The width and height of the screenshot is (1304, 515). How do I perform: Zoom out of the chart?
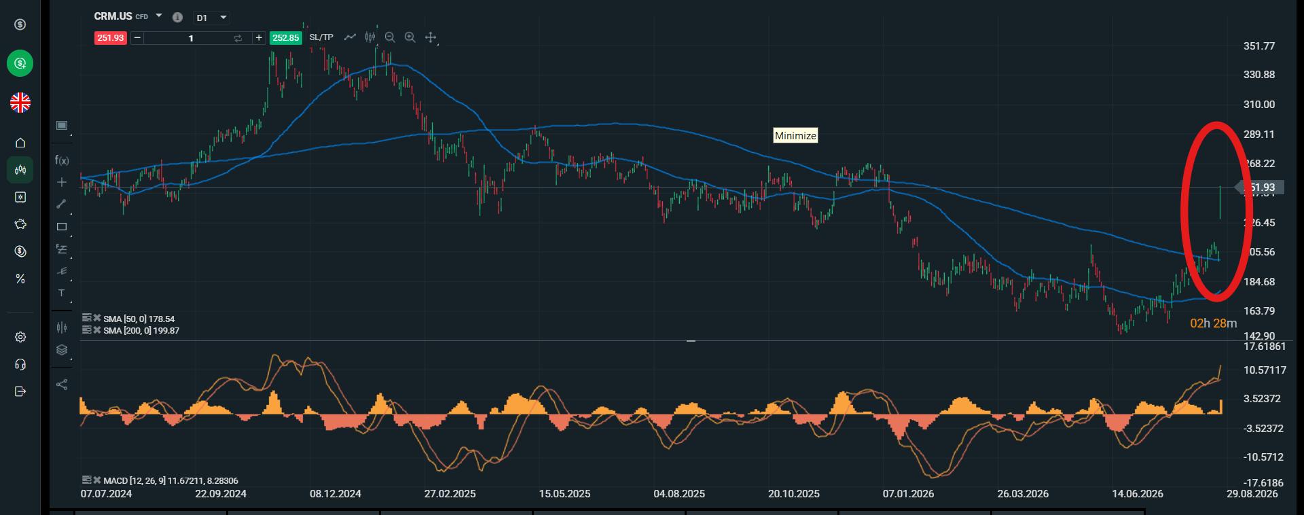(390, 37)
